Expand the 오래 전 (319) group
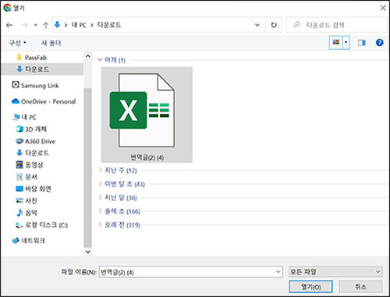This screenshot has height=297, width=390. click(100, 225)
